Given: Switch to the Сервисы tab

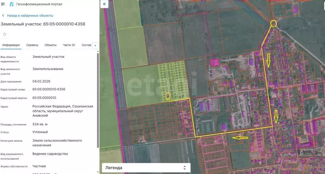Looking at the screenshot, I should [x=32, y=45].
